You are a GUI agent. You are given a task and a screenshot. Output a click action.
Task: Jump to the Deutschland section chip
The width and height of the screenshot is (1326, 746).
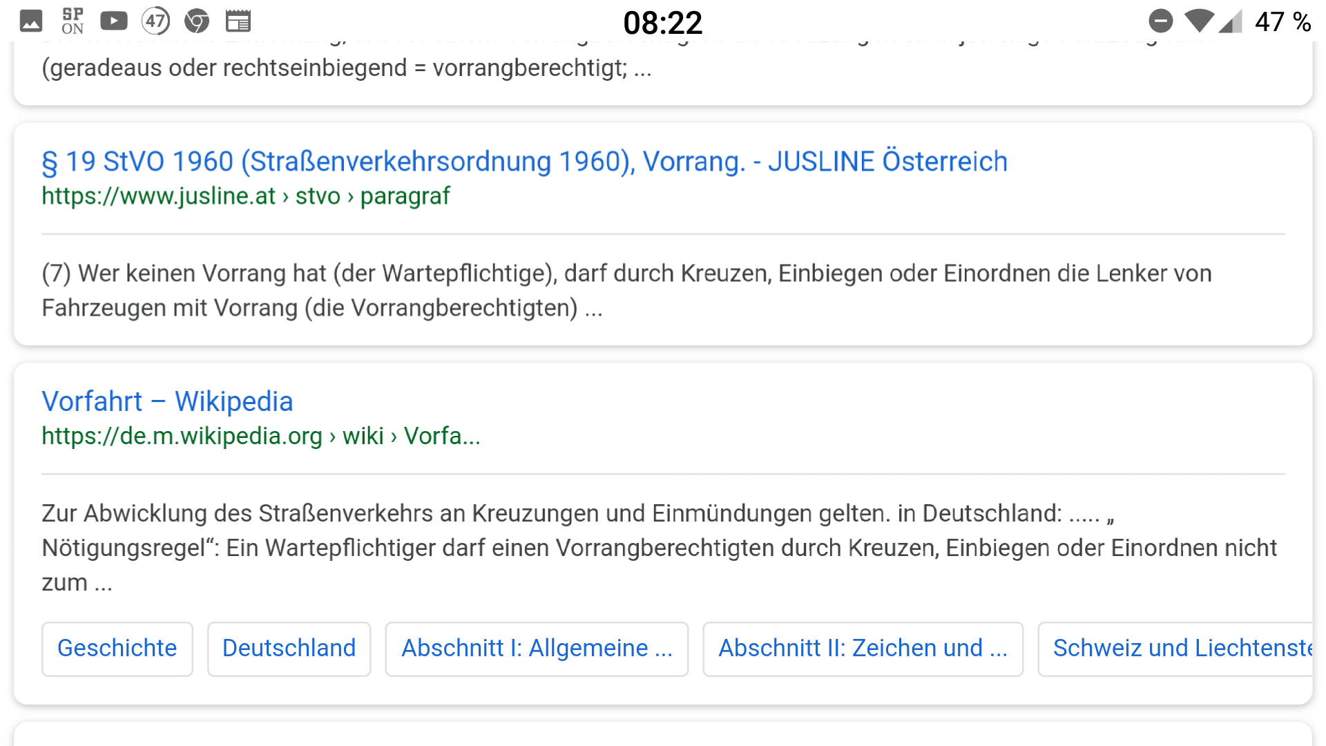tap(289, 649)
